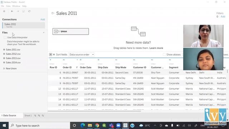Add a new story
The height and width of the screenshot is (129, 229).
tap(43, 115)
